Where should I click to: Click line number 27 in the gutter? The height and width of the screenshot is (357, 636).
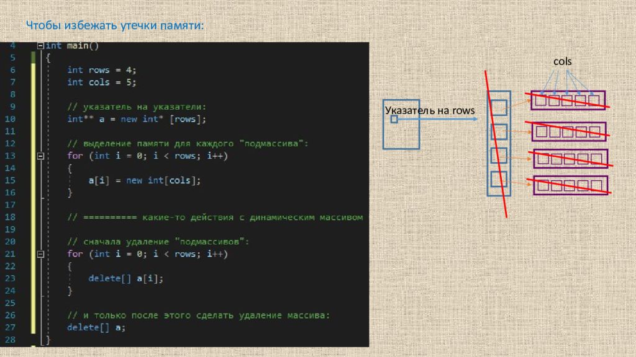[x=10, y=327]
